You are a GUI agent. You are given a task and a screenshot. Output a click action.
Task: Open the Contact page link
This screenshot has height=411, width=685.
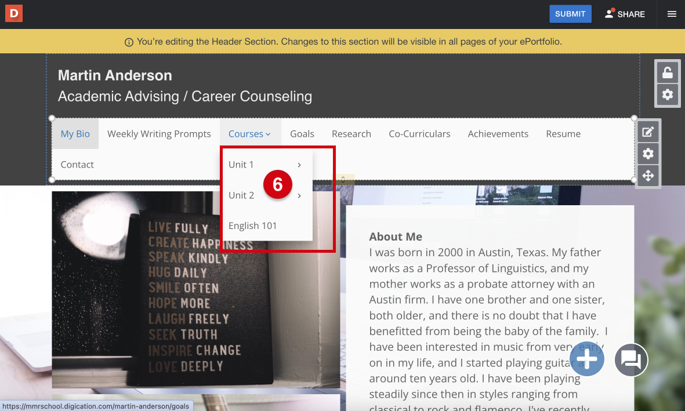pyautogui.click(x=77, y=165)
